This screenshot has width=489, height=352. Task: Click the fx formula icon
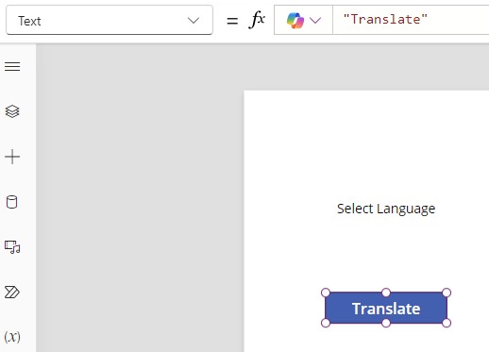pyautogui.click(x=257, y=20)
